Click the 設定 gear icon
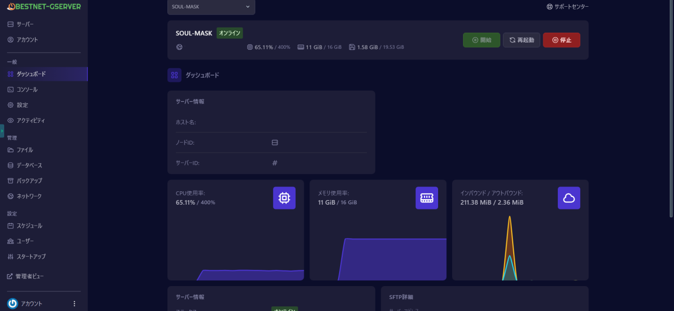Image resolution: width=674 pixels, height=311 pixels. (10, 105)
